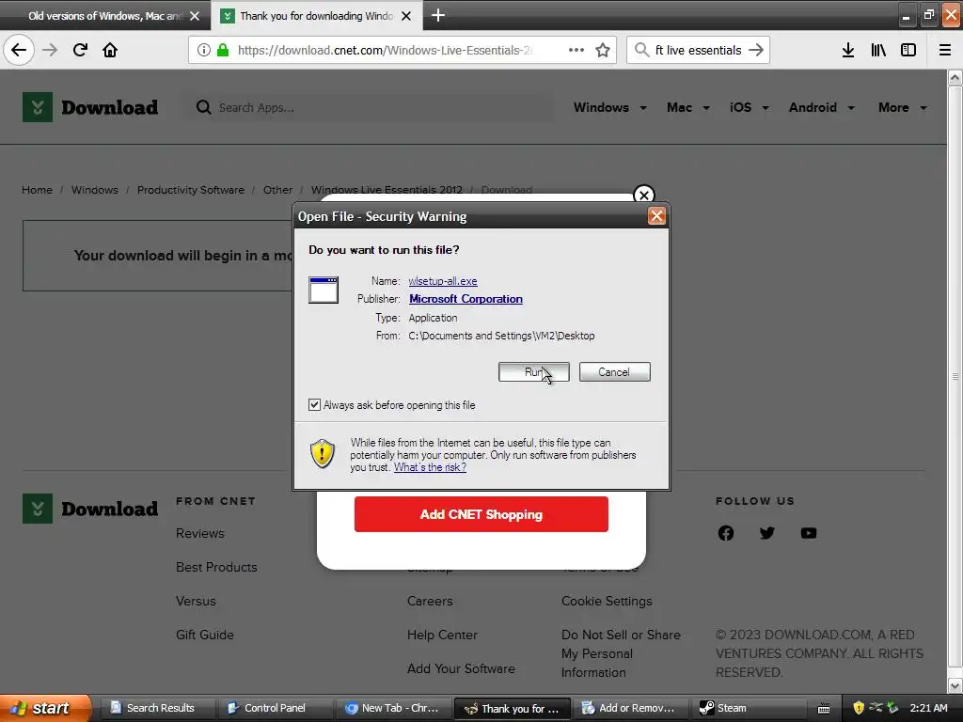Open Add Your Software footer link
963x722 pixels.
[461, 668]
